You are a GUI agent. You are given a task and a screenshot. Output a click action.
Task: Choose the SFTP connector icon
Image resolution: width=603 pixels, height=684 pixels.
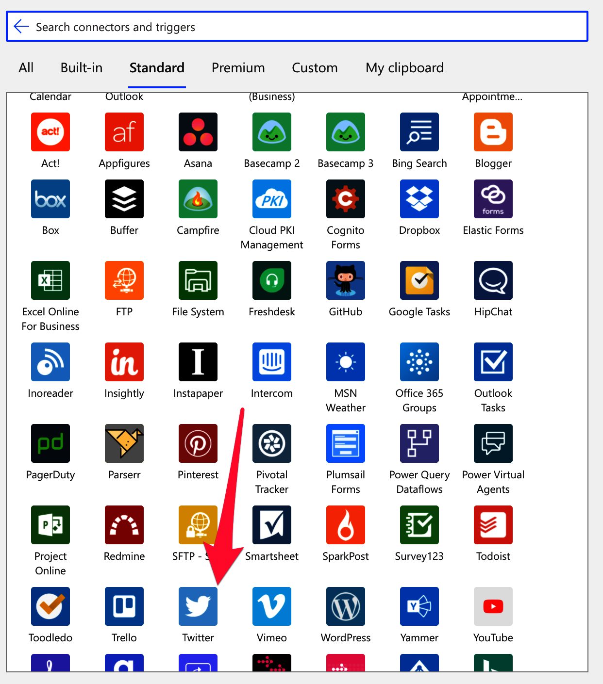(198, 525)
